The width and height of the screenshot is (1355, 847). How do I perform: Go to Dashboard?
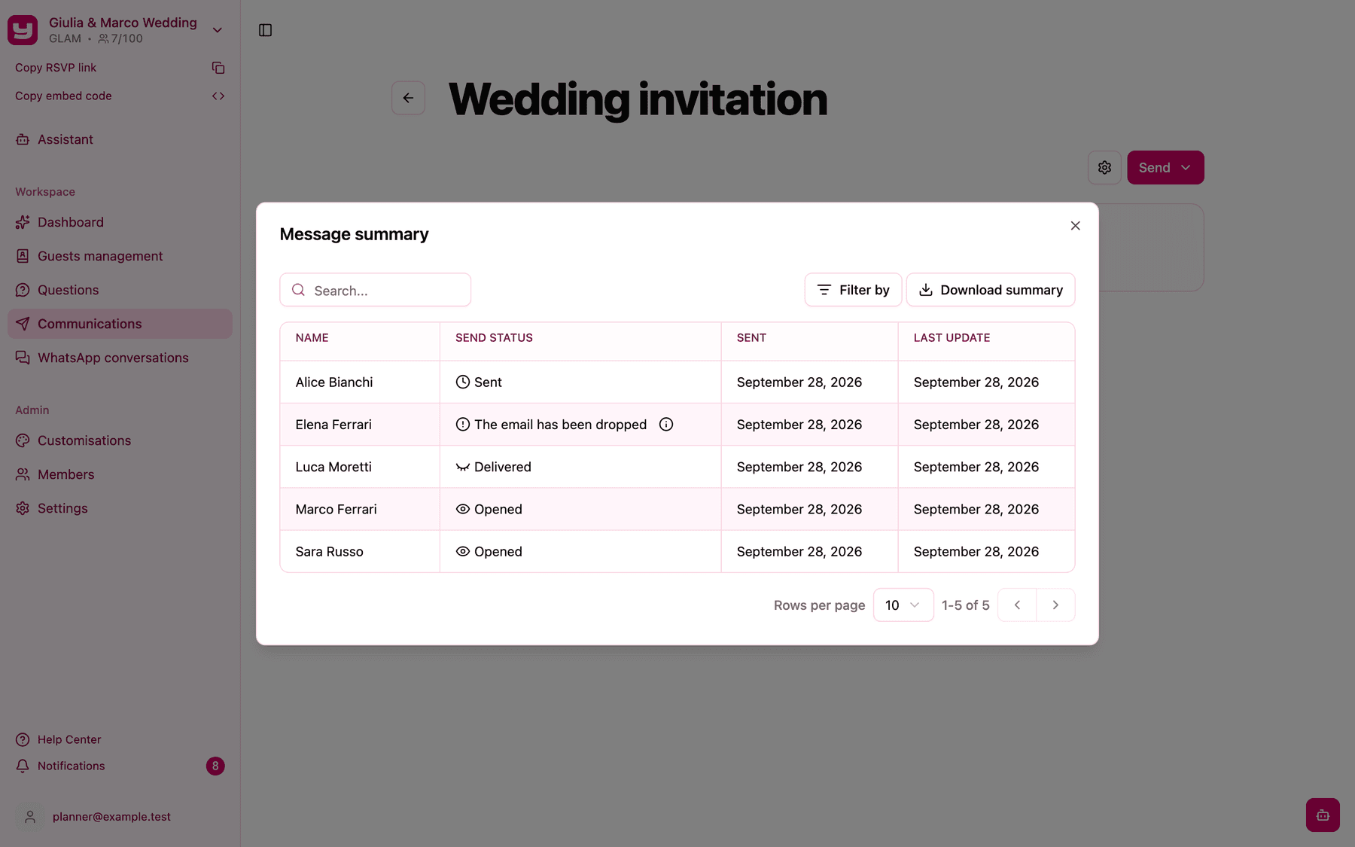point(120,222)
